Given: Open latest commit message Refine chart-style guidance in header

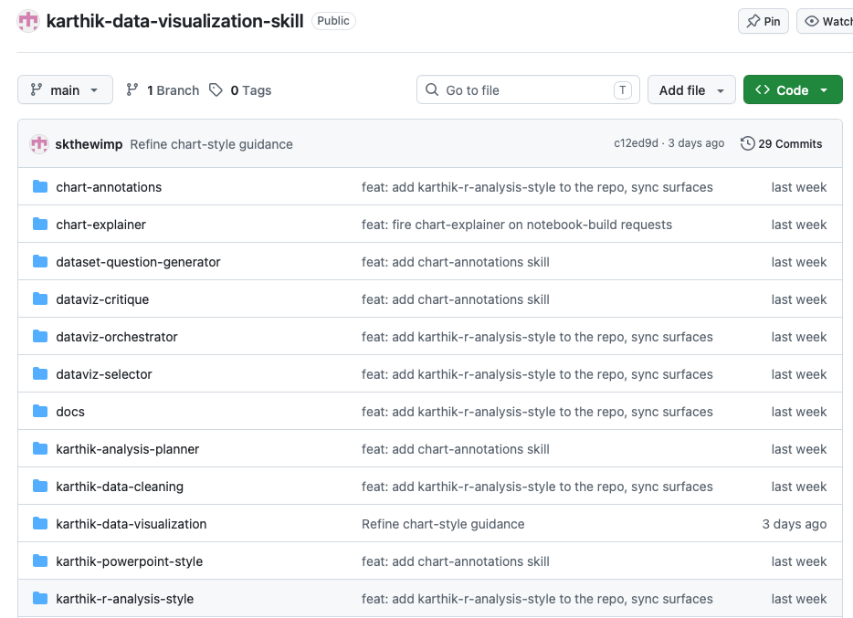Looking at the screenshot, I should coord(211,144).
